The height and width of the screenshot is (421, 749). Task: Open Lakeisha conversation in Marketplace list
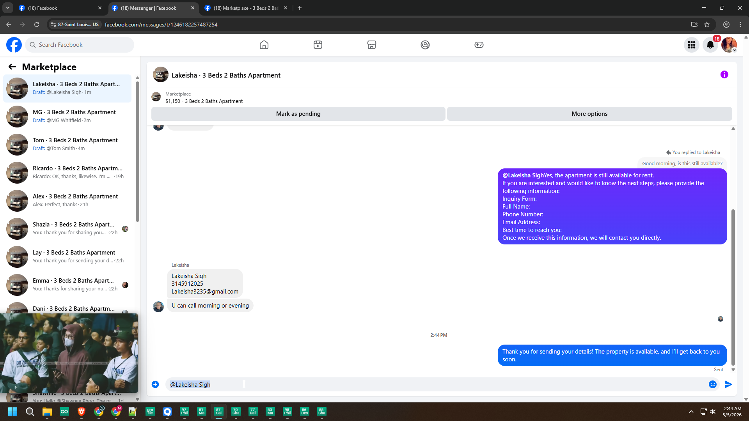(67, 88)
